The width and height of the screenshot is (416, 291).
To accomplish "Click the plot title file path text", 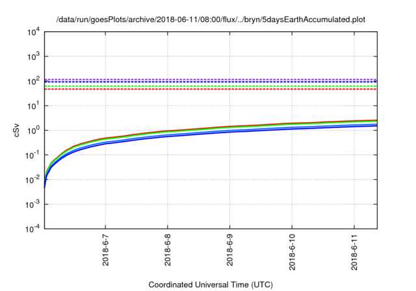I will [x=211, y=19].
